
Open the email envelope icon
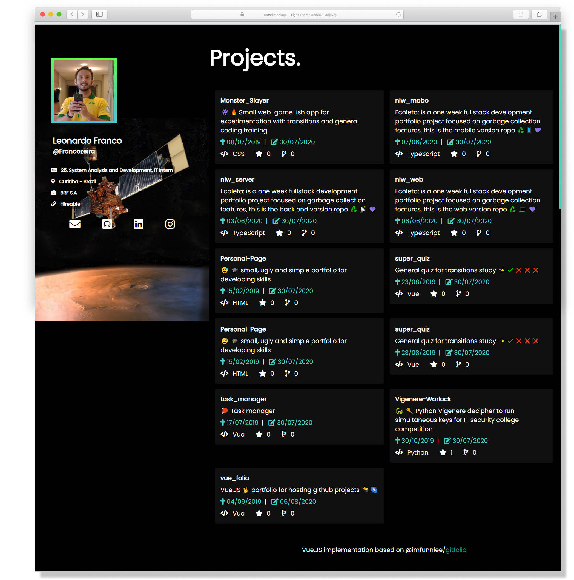pyautogui.click(x=75, y=224)
